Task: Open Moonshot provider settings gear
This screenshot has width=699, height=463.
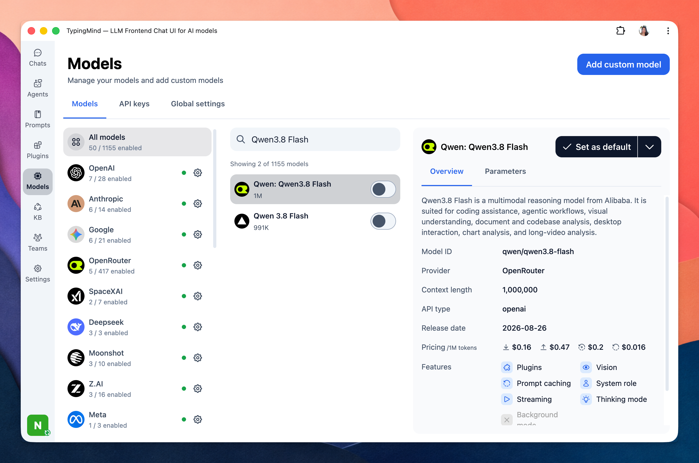Action: [x=197, y=357]
